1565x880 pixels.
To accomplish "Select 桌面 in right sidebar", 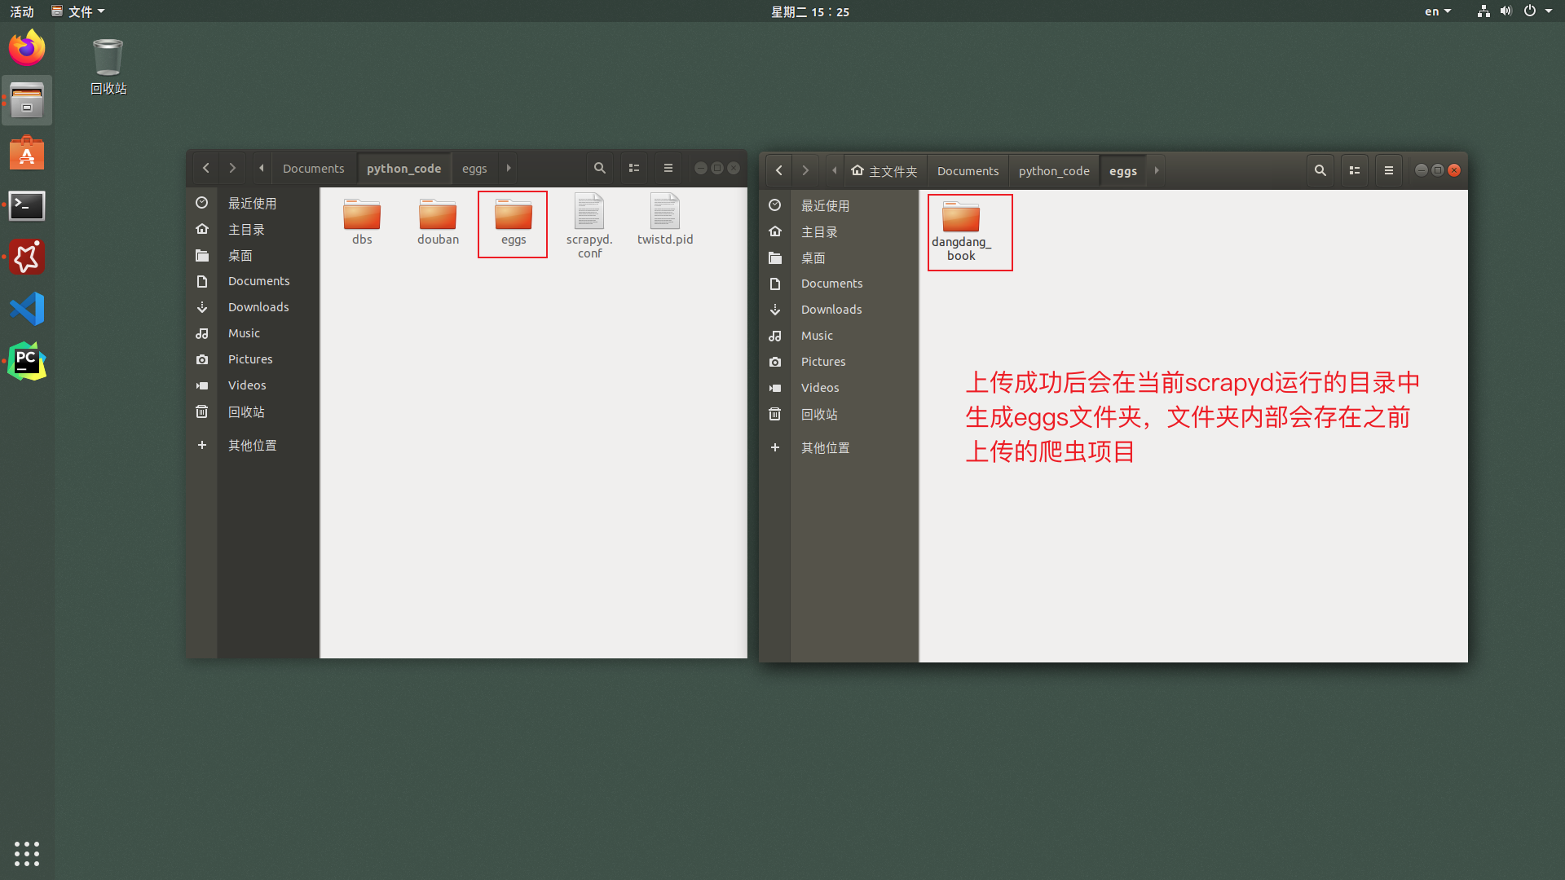I will click(812, 257).
